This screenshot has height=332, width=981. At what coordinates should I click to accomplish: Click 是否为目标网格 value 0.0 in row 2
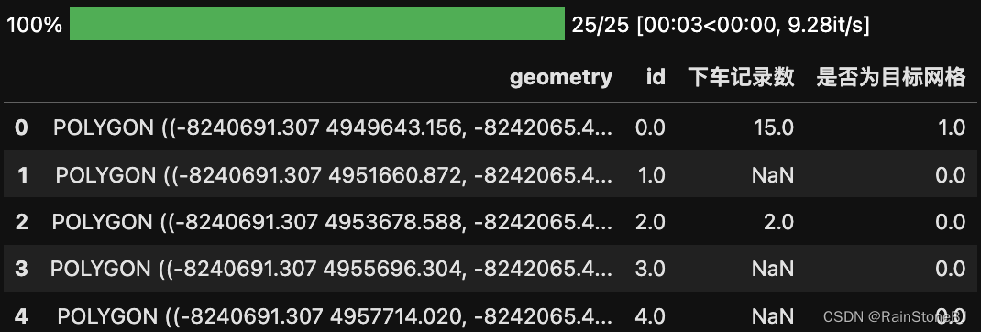coord(951,222)
